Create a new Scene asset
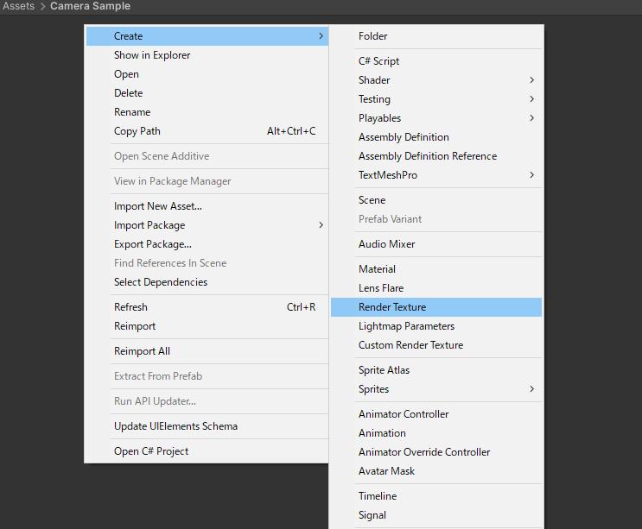 tap(436, 200)
